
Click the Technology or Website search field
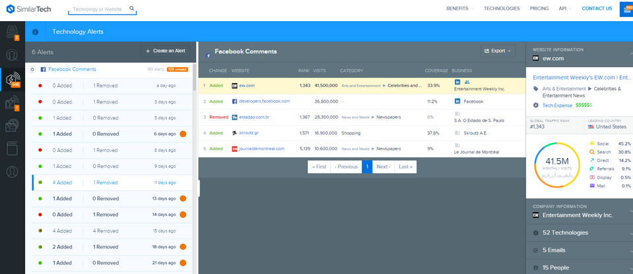(x=99, y=10)
